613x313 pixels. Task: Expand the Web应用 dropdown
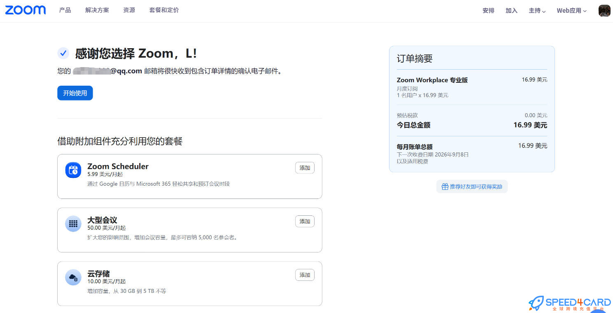pyautogui.click(x=572, y=11)
